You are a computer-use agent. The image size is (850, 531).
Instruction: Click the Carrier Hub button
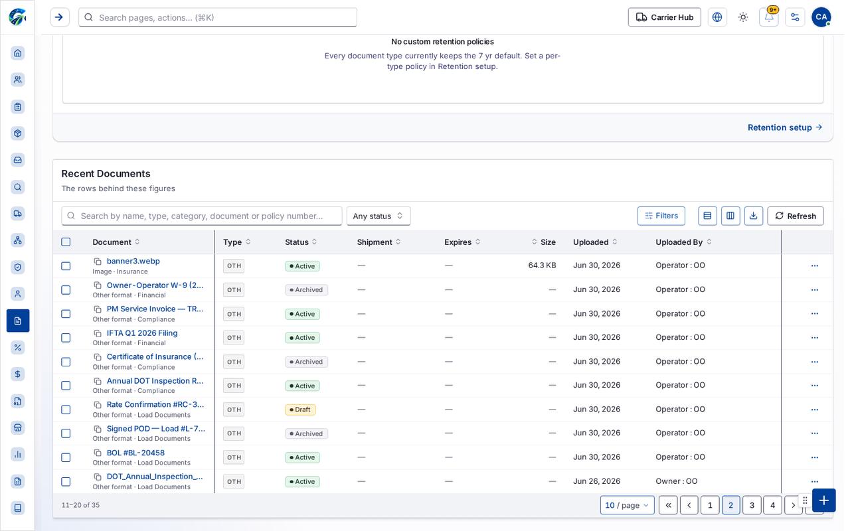[x=665, y=17]
